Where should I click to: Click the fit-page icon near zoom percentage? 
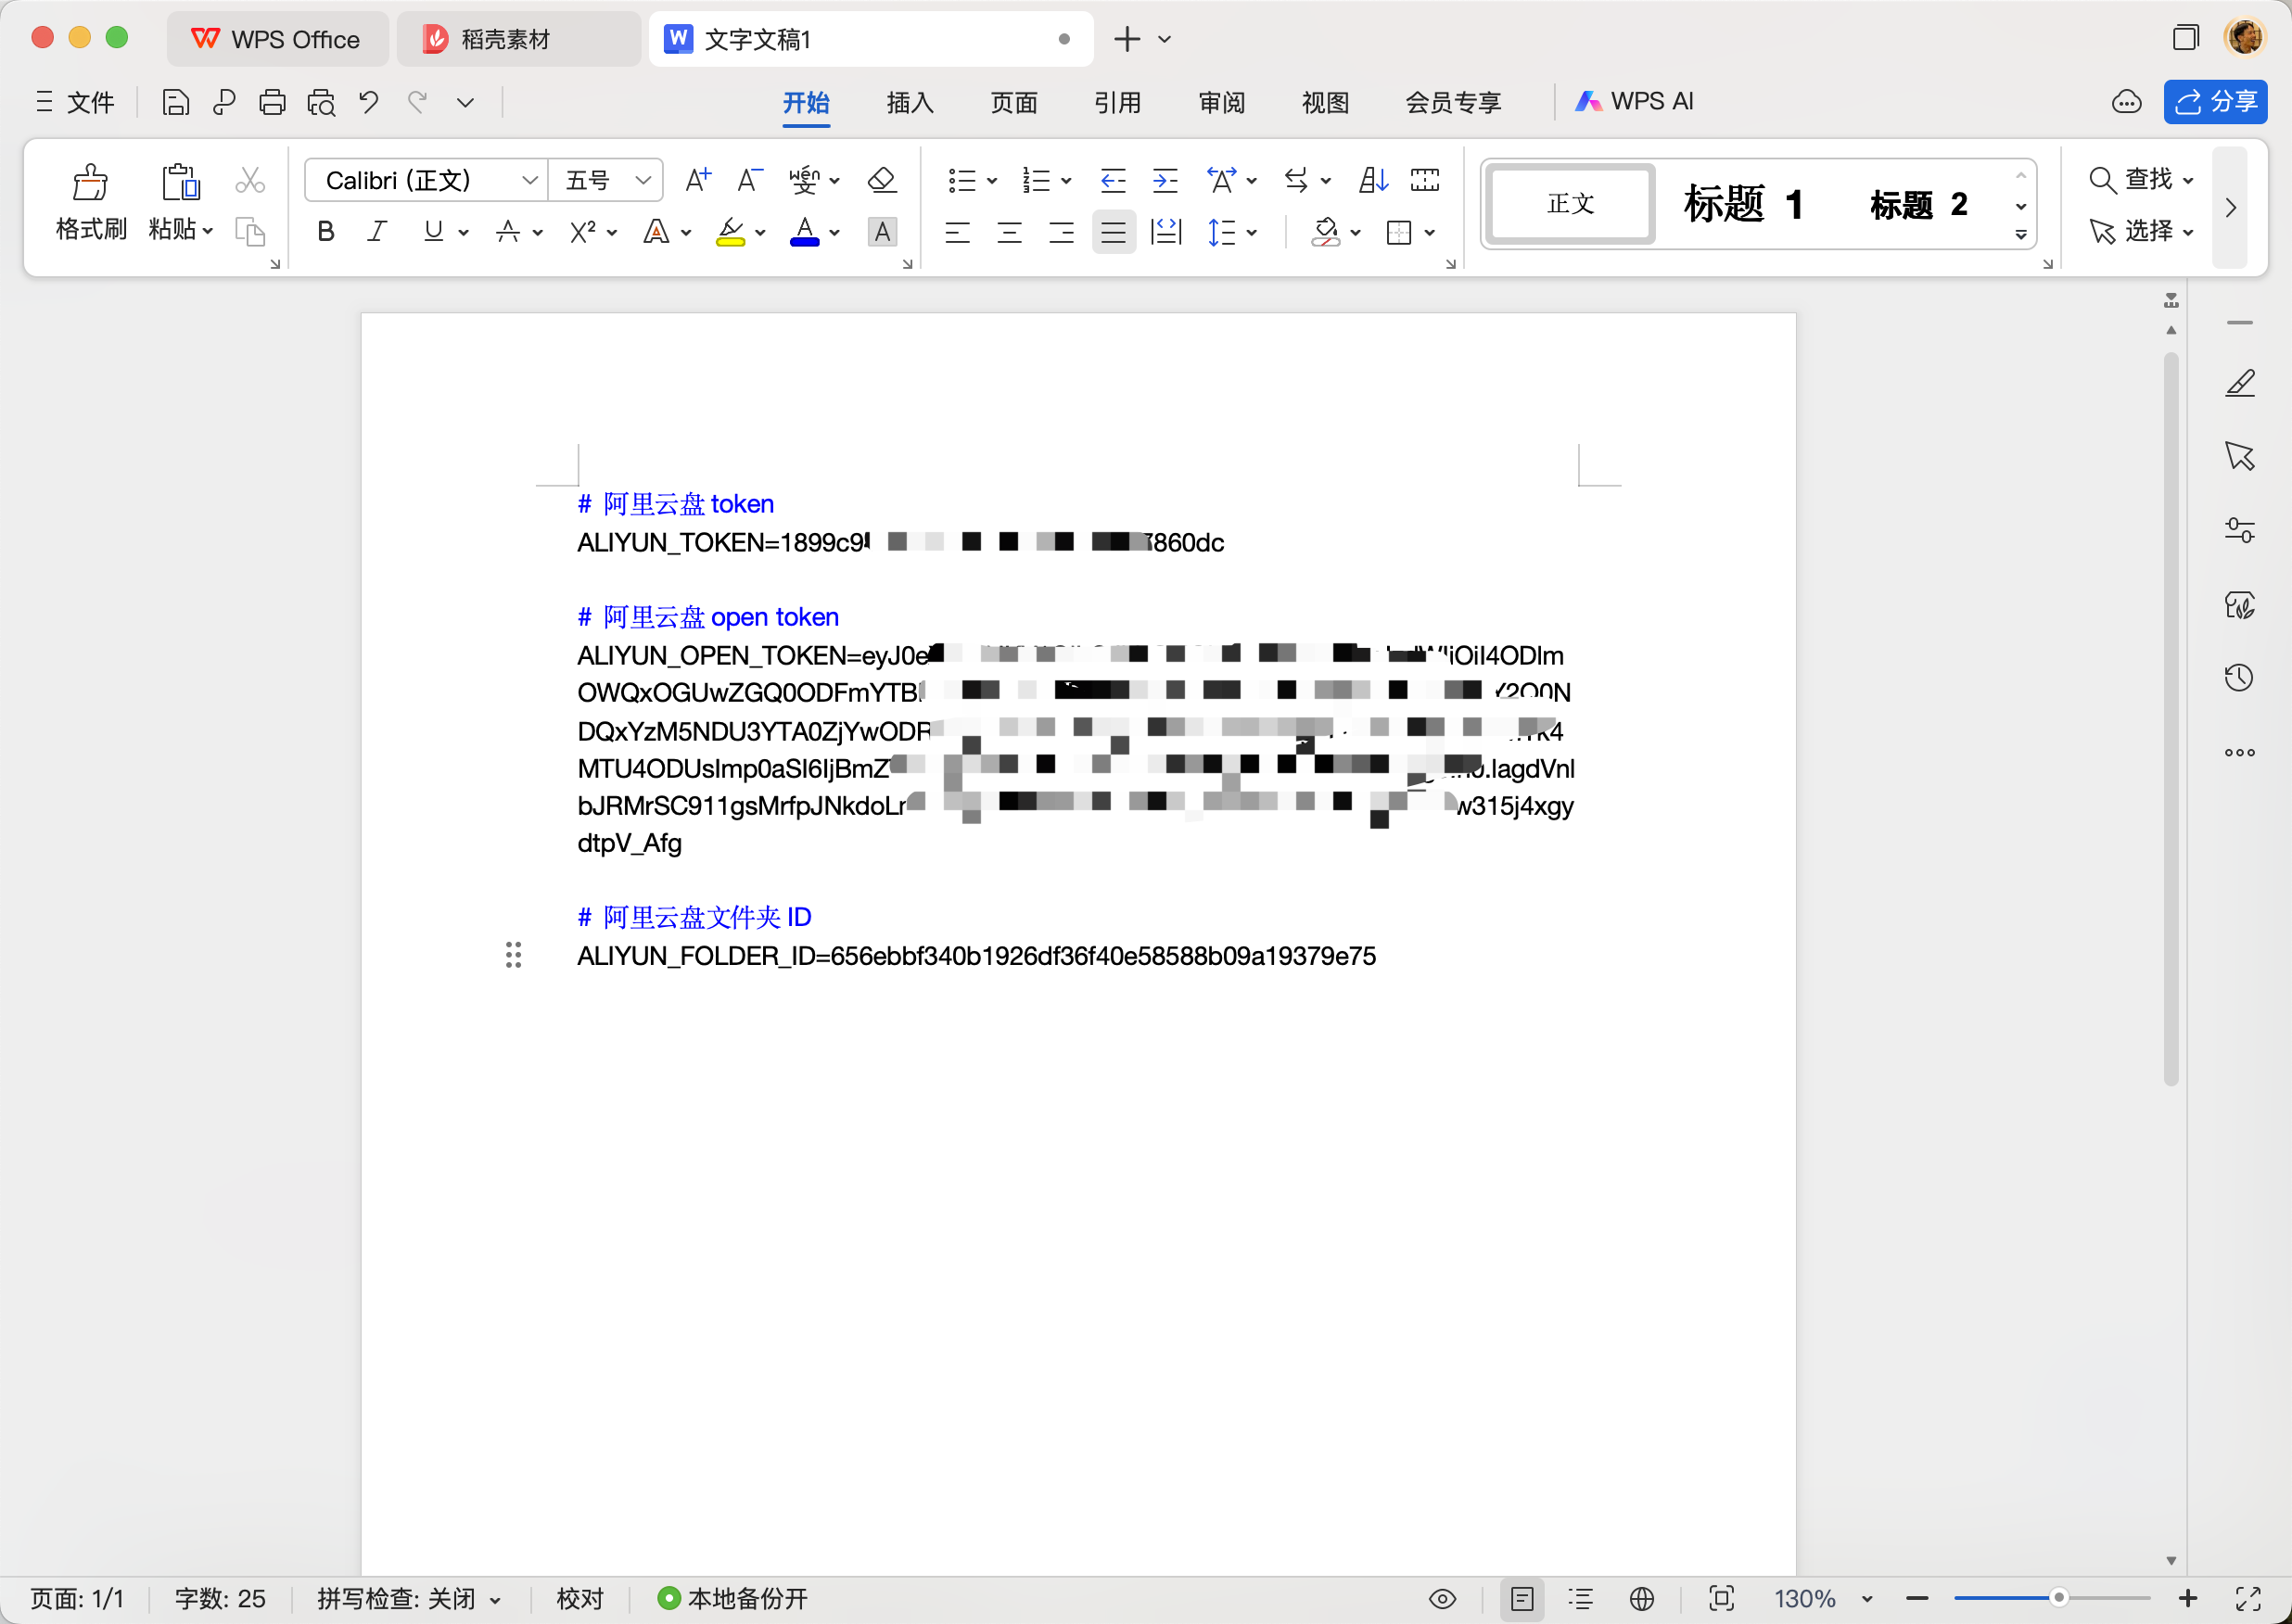coord(1722,1598)
